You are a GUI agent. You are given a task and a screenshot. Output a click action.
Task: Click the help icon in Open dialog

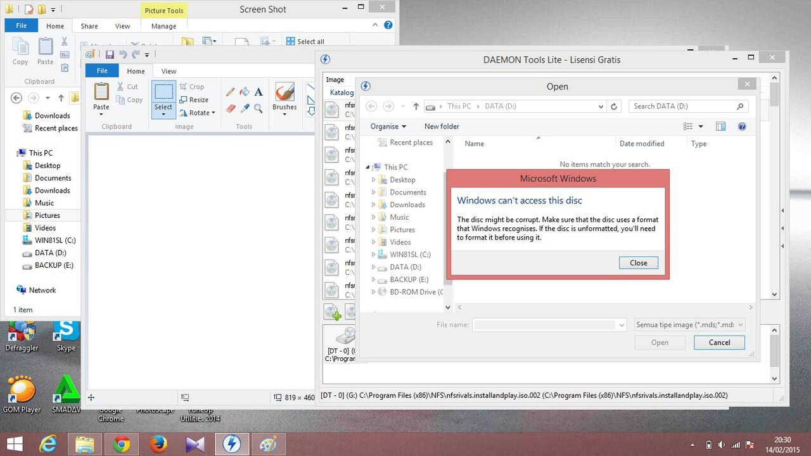[x=742, y=126]
